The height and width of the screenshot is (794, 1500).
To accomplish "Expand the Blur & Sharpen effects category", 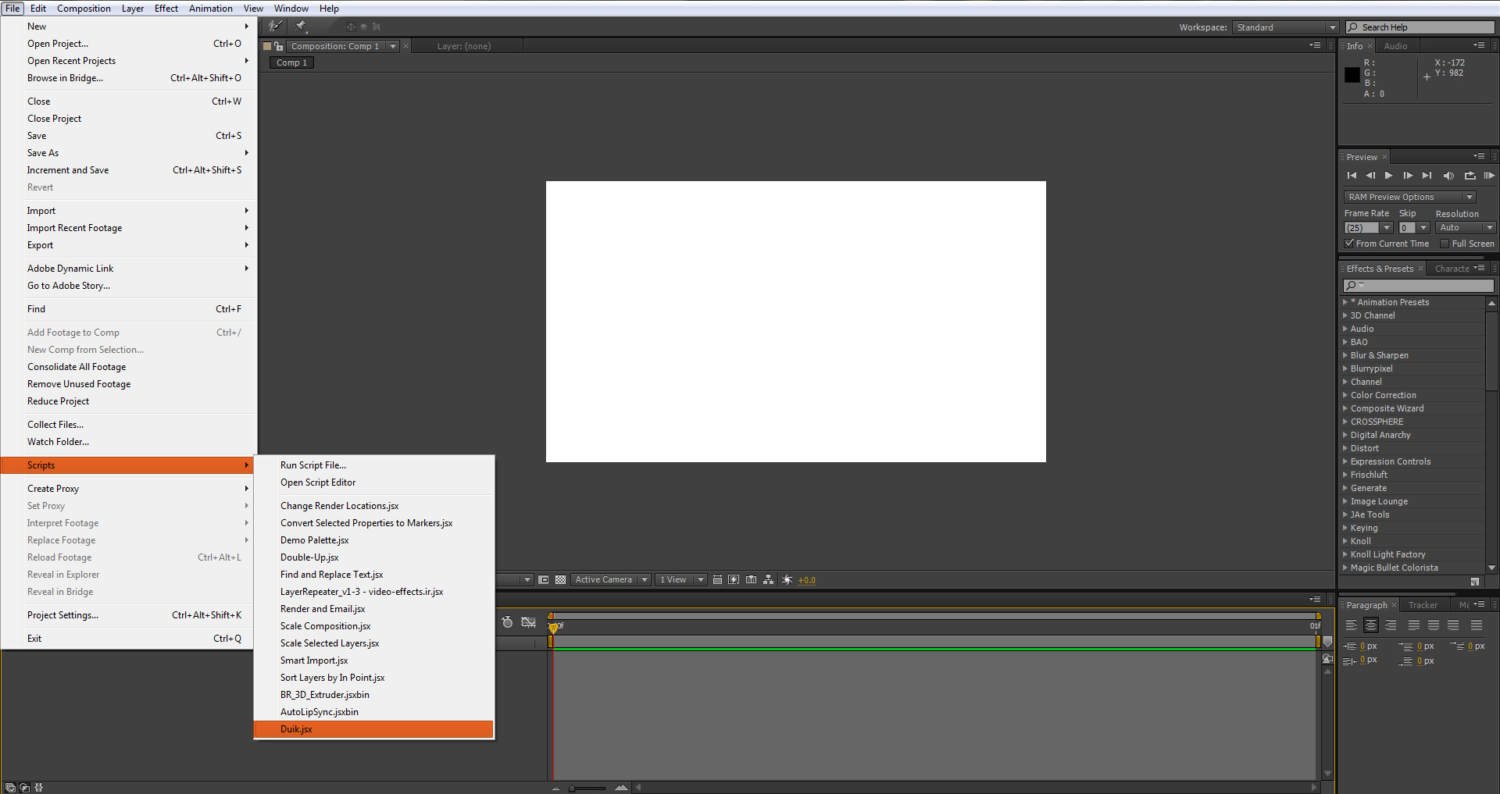I will pyautogui.click(x=1345, y=355).
